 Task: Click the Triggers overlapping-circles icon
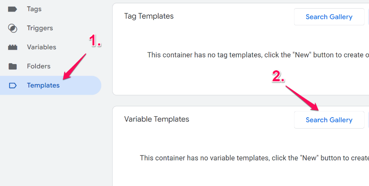(x=12, y=28)
